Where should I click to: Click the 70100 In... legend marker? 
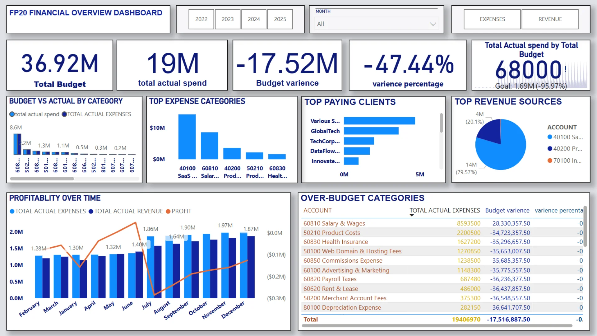pyautogui.click(x=550, y=161)
